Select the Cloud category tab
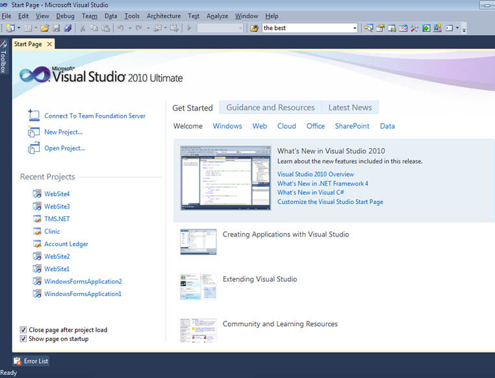495x378 pixels. coord(286,126)
